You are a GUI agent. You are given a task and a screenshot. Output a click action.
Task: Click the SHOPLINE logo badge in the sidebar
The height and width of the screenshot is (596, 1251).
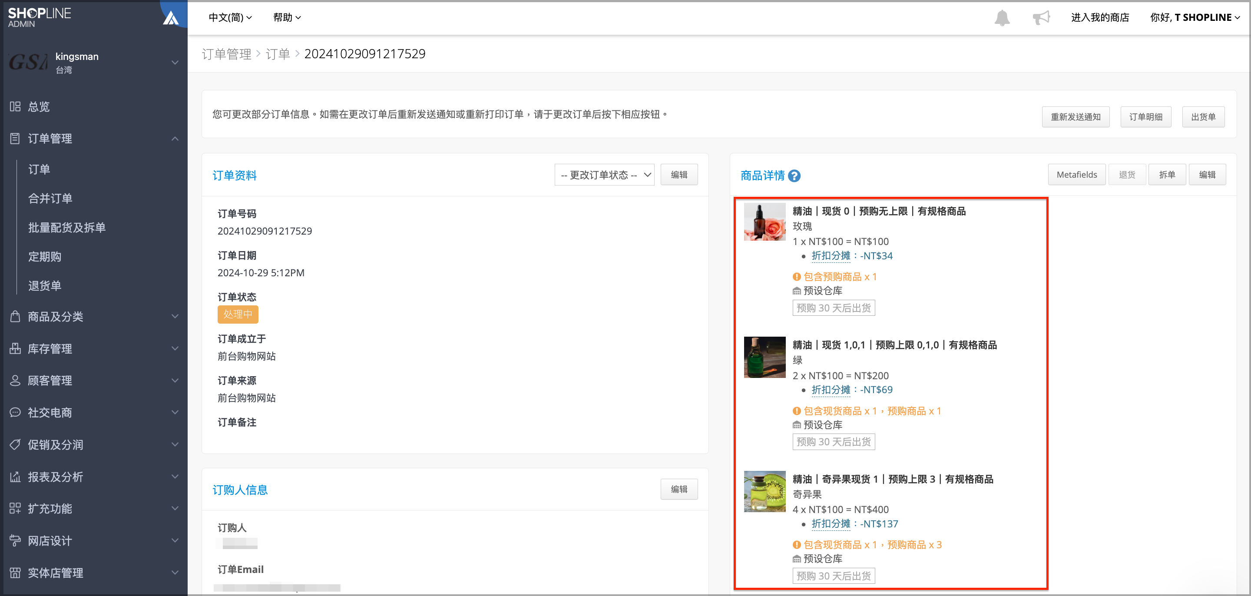click(x=171, y=18)
